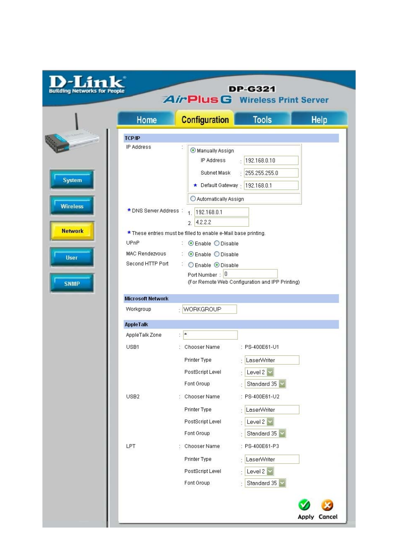Edit the Subnet Mask field
Viewport: 394px width, 559px height.
[x=271, y=173]
